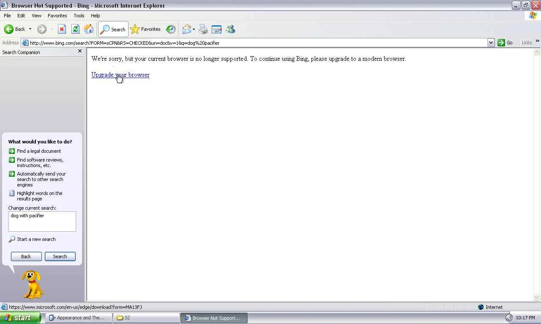Click the Links toolbar label
This screenshot has height=324, width=541.
[527, 43]
